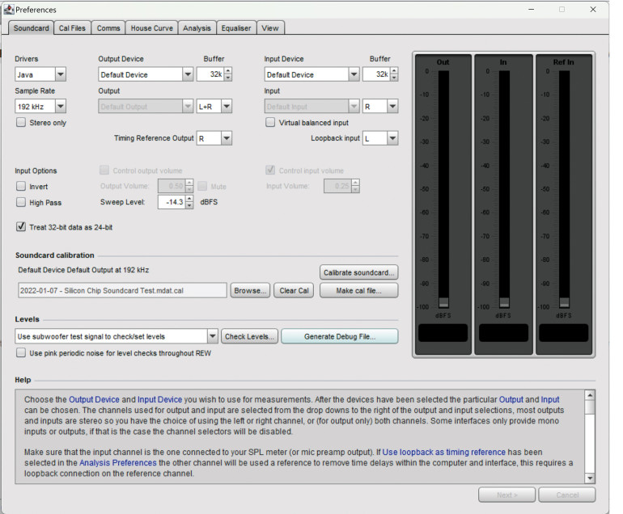Switch to the Cal Files tab

coord(73,28)
